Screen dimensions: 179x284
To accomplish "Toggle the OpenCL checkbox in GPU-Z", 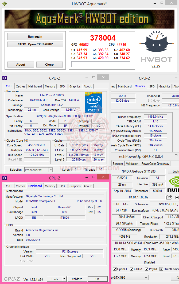I will click(x=115, y=269).
